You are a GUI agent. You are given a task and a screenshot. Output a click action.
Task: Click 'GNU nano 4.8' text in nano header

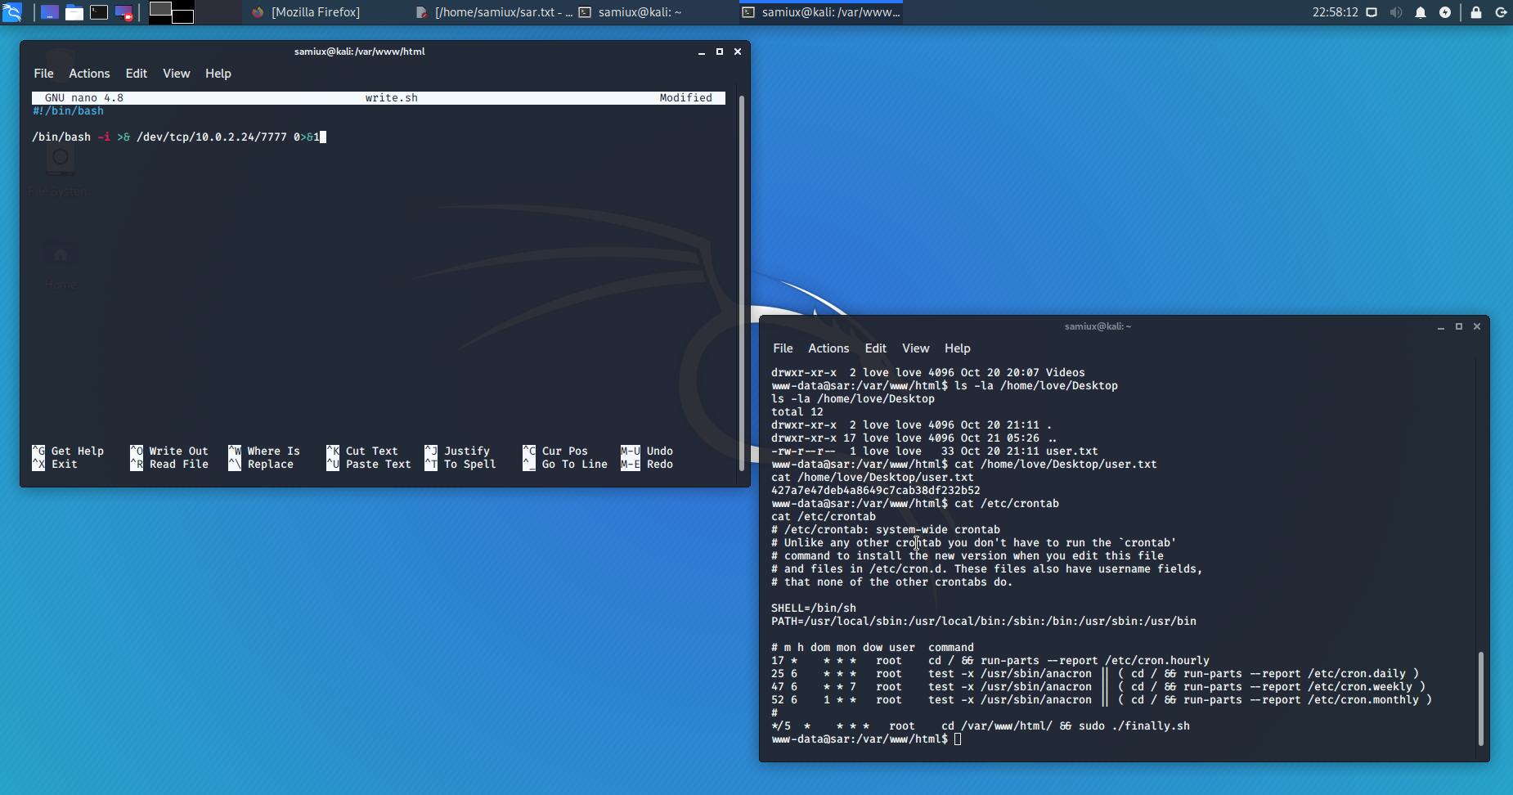click(84, 98)
